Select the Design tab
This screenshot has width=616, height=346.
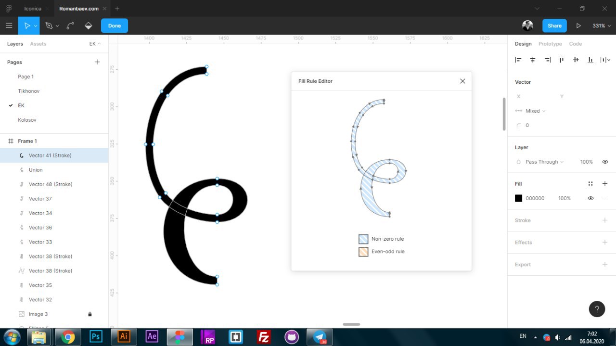pyautogui.click(x=523, y=44)
